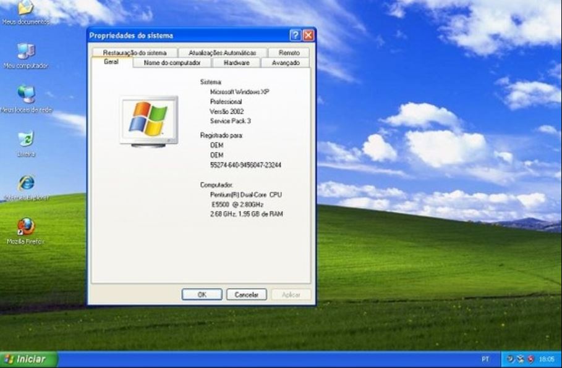The width and height of the screenshot is (562, 368).
Task: Click the Aplicar button
Action: (x=291, y=295)
